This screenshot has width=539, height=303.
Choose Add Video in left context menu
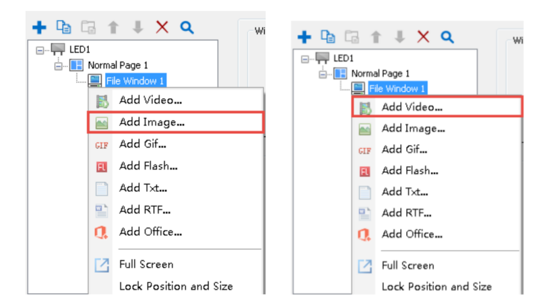click(176, 100)
